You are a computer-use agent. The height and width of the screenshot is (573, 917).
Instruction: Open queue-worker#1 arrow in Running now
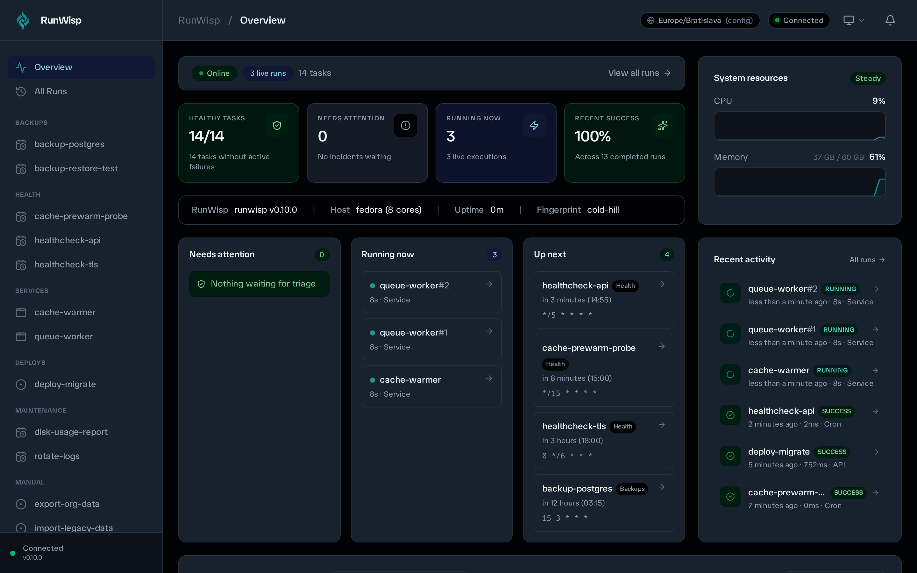tap(489, 331)
